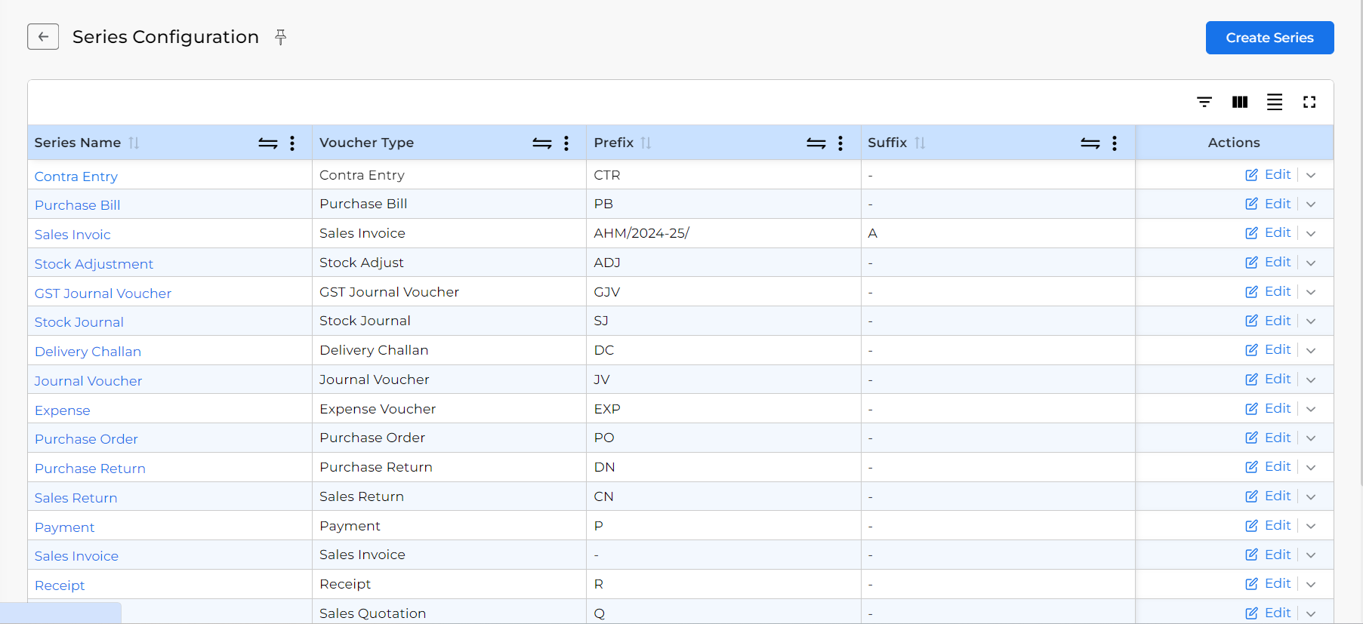The height and width of the screenshot is (624, 1363).
Task: Sort by Prefix column
Action: point(646,143)
